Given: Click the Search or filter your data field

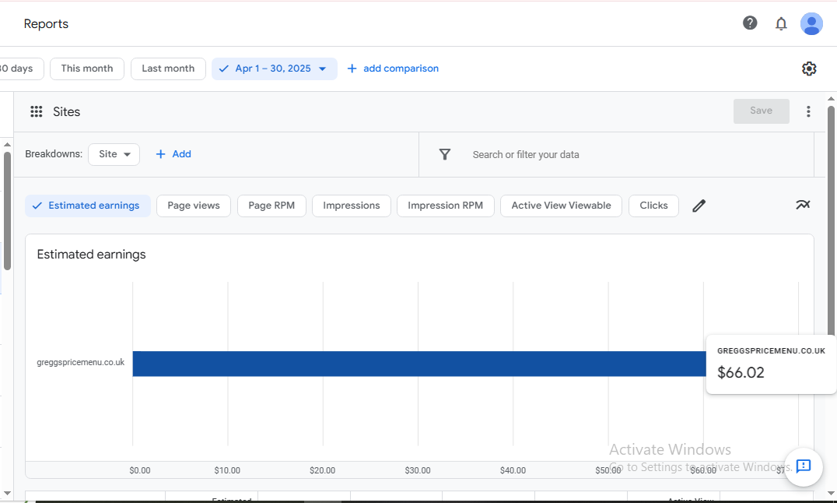Looking at the screenshot, I should [526, 154].
